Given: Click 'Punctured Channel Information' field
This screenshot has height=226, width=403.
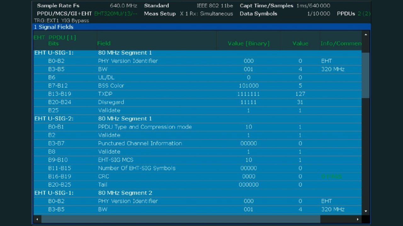Looking at the screenshot, I should pyautogui.click(x=140, y=143).
